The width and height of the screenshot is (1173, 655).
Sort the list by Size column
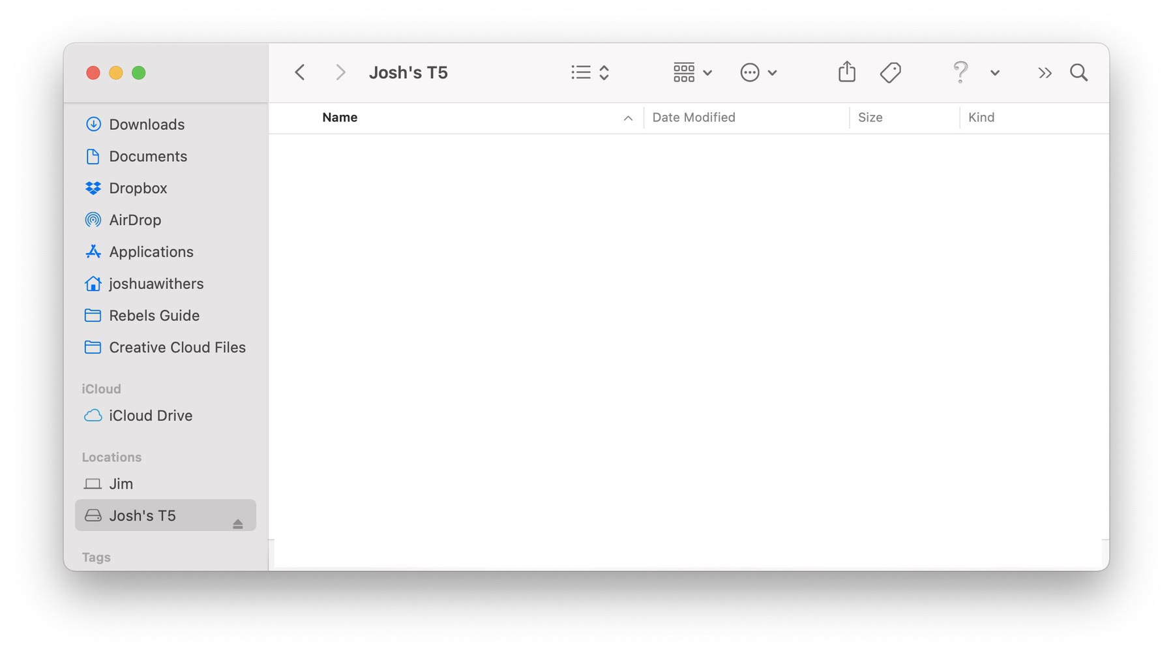click(x=870, y=117)
